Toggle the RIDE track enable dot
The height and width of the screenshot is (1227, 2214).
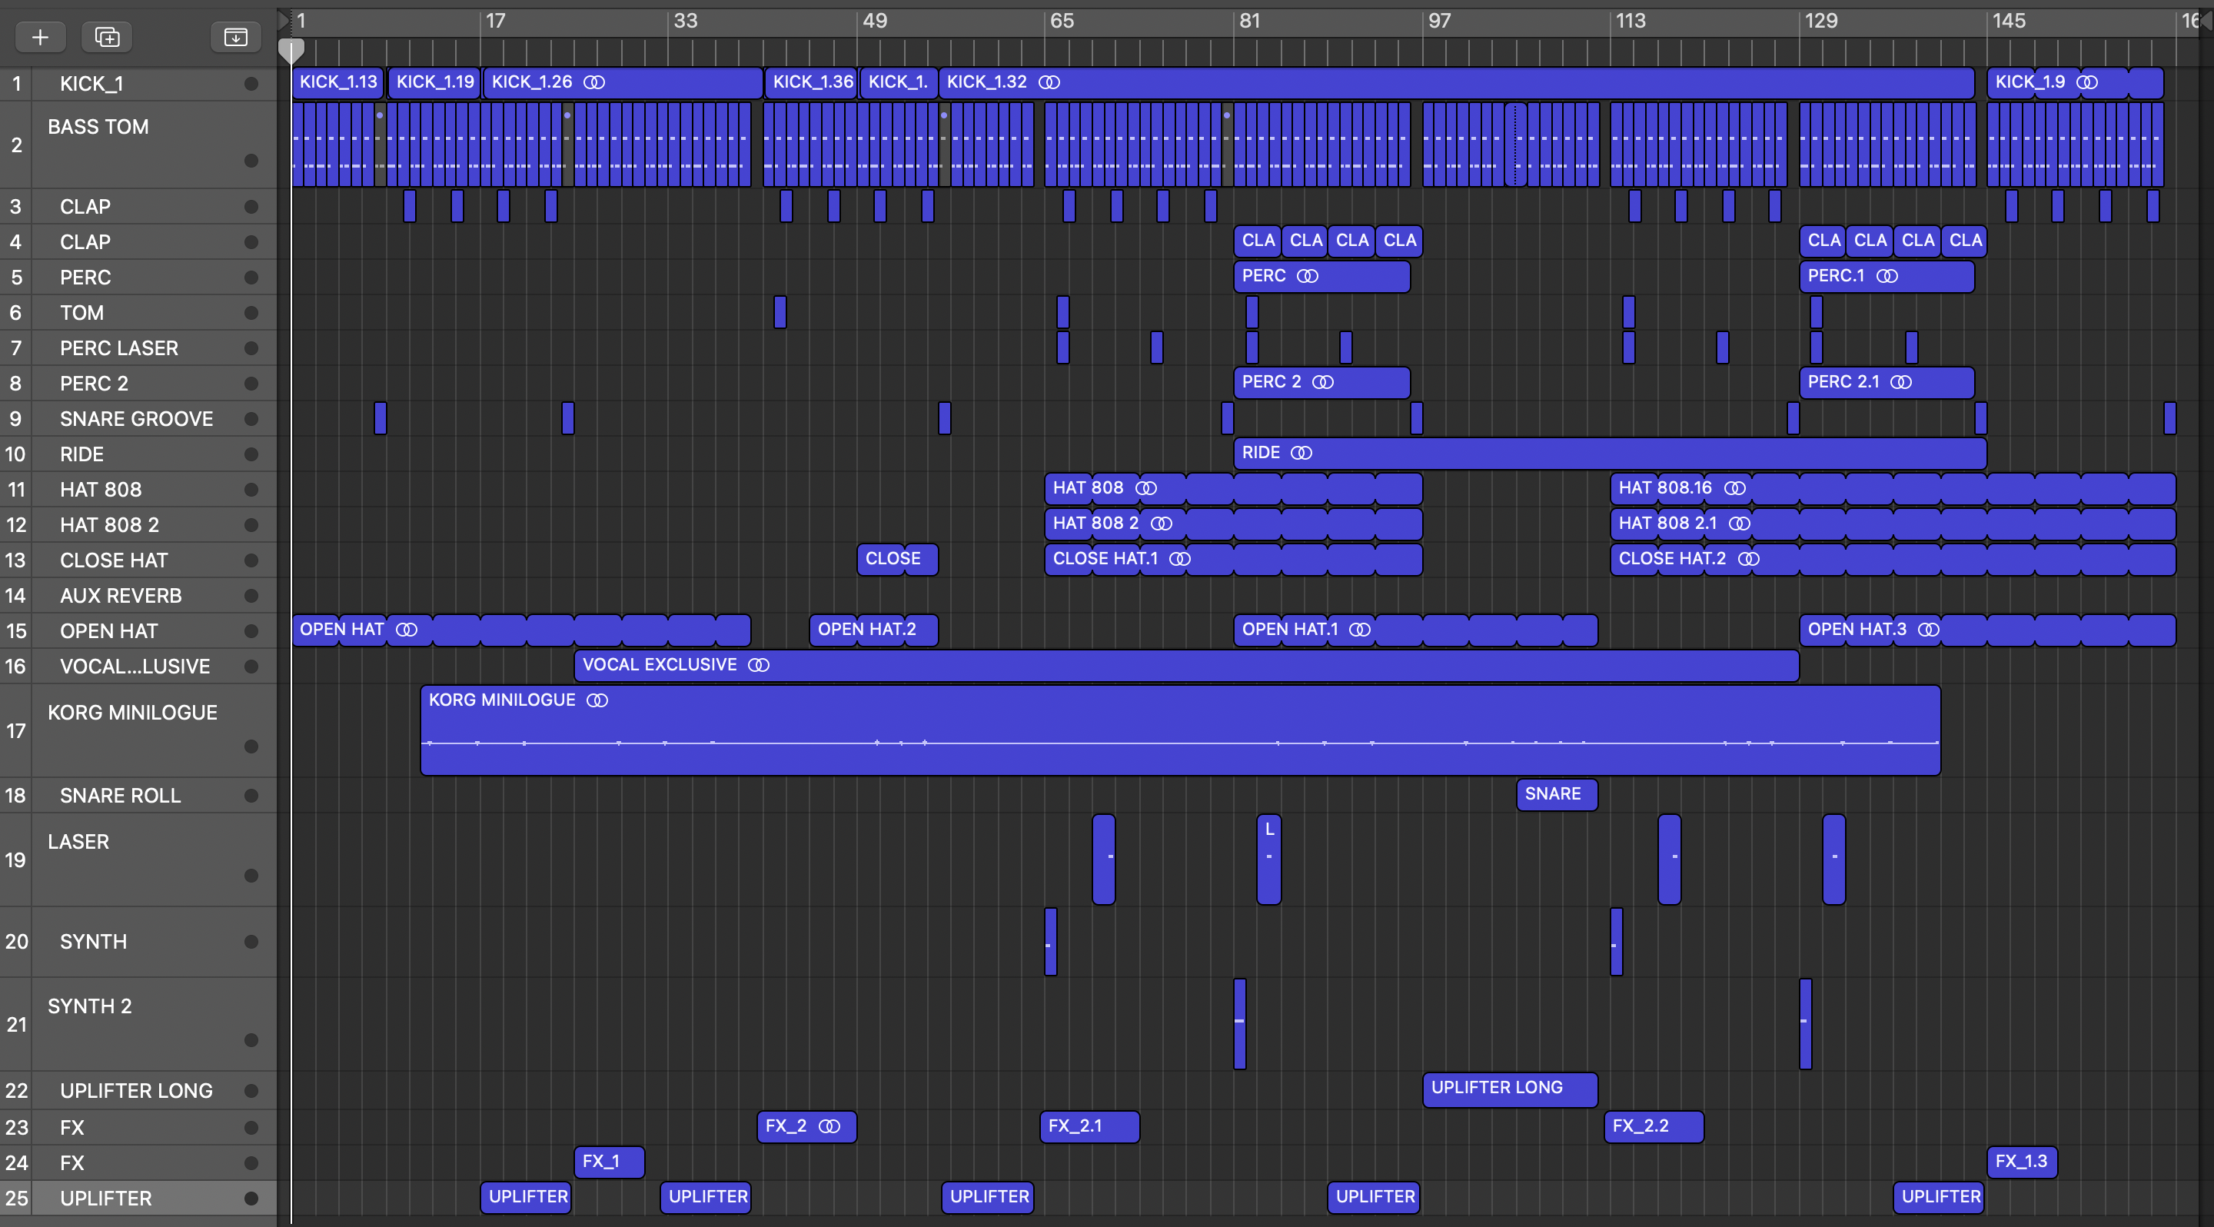pyautogui.click(x=251, y=454)
